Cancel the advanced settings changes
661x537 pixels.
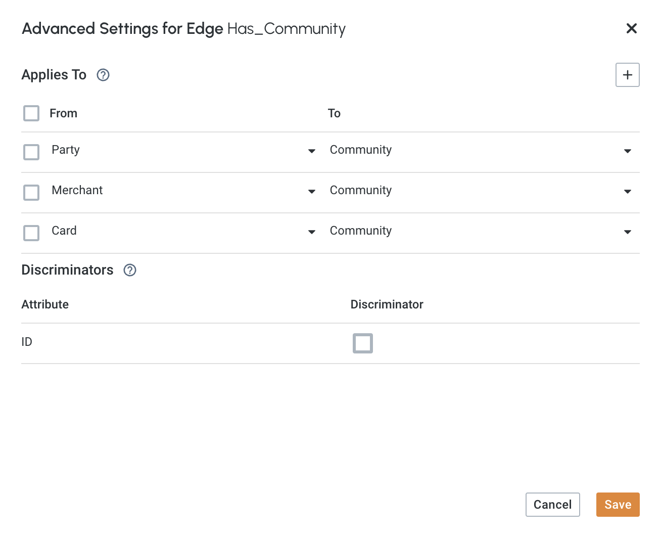(552, 504)
